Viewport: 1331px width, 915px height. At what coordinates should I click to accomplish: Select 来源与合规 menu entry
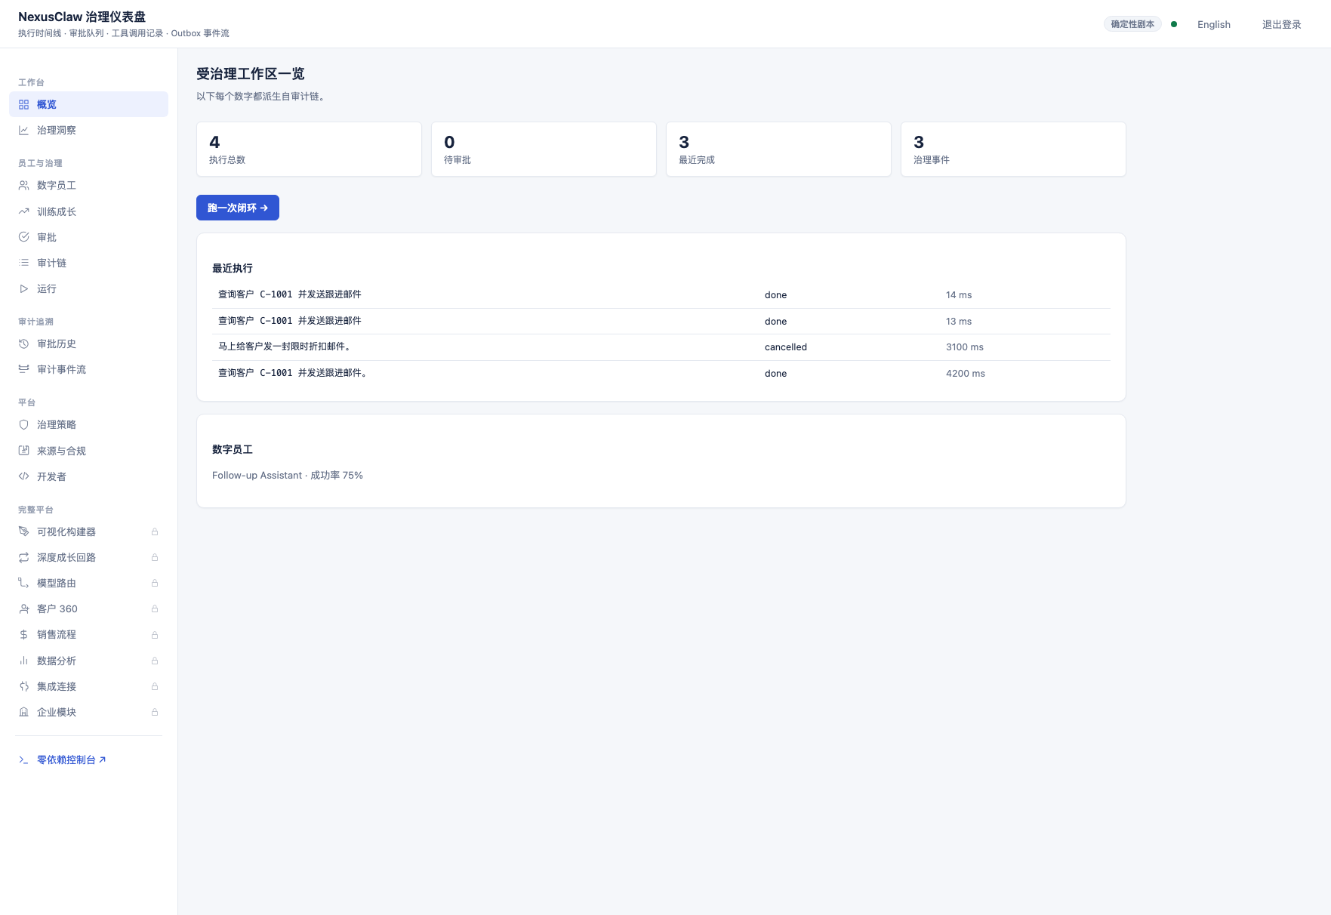click(88, 451)
